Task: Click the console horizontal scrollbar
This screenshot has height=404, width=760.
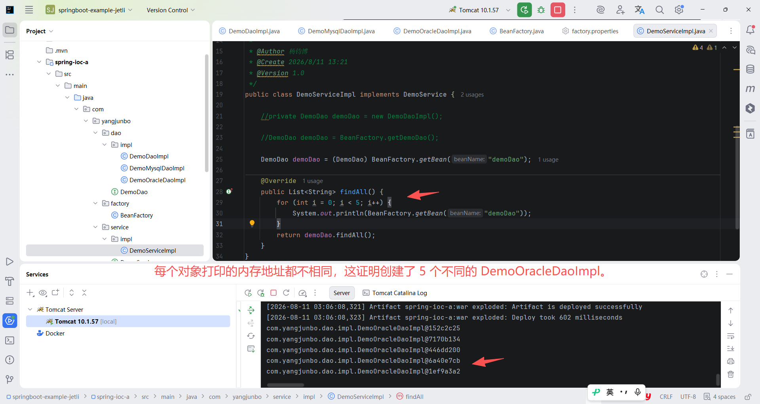Action: click(285, 385)
